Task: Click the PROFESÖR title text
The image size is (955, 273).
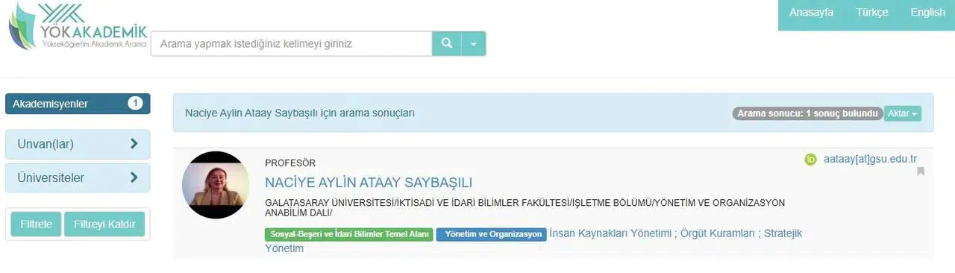Action: tap(290, 163)
